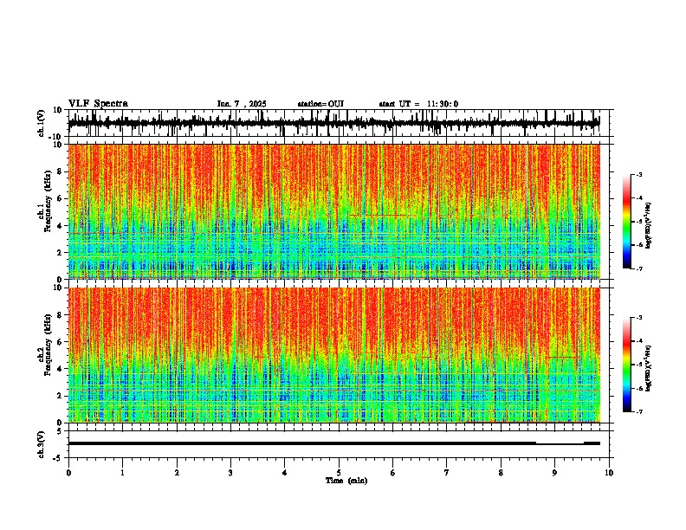
Task: Select the date text 'Jan. 7, 2025'
Action: 242,104
